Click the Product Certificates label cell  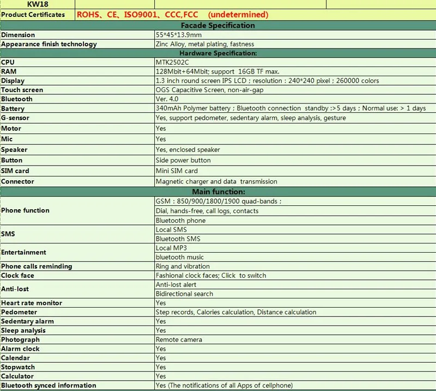point(38,15)
